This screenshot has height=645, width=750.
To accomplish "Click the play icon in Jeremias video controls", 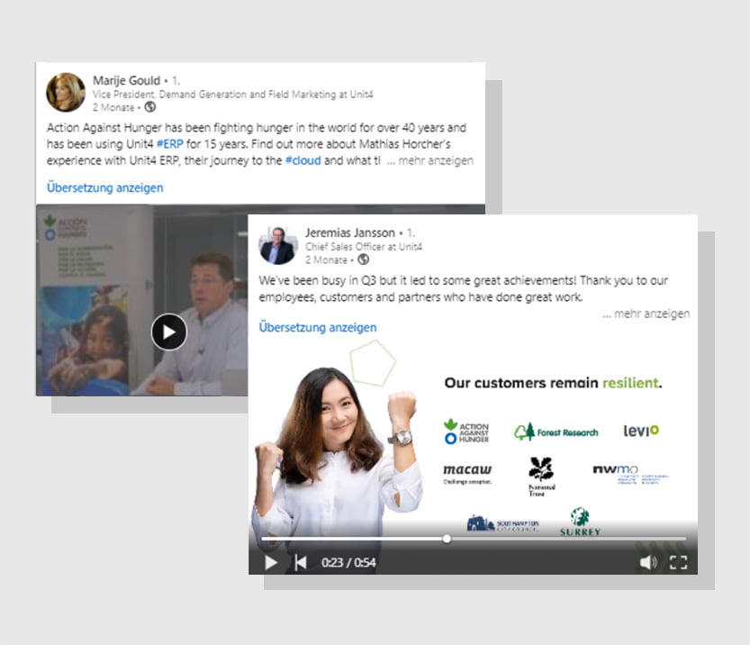I will [x=271, y=563].
